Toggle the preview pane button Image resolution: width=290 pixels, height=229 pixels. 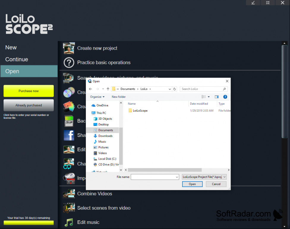pos(217,97)
